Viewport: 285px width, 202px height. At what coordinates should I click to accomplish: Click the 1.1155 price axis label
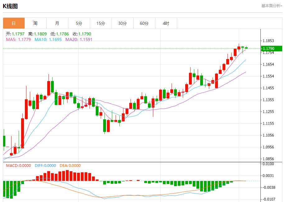coord(268,123)
